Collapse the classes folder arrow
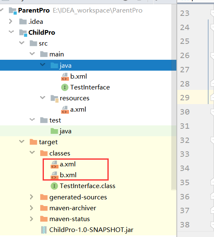 (x=32, y=152)
